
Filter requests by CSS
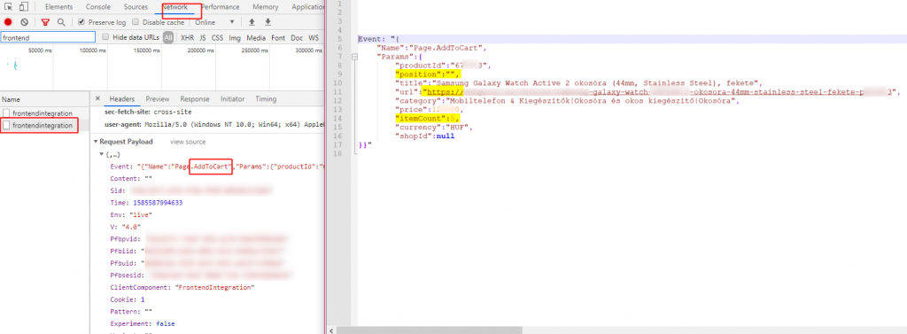pos(218,37)
